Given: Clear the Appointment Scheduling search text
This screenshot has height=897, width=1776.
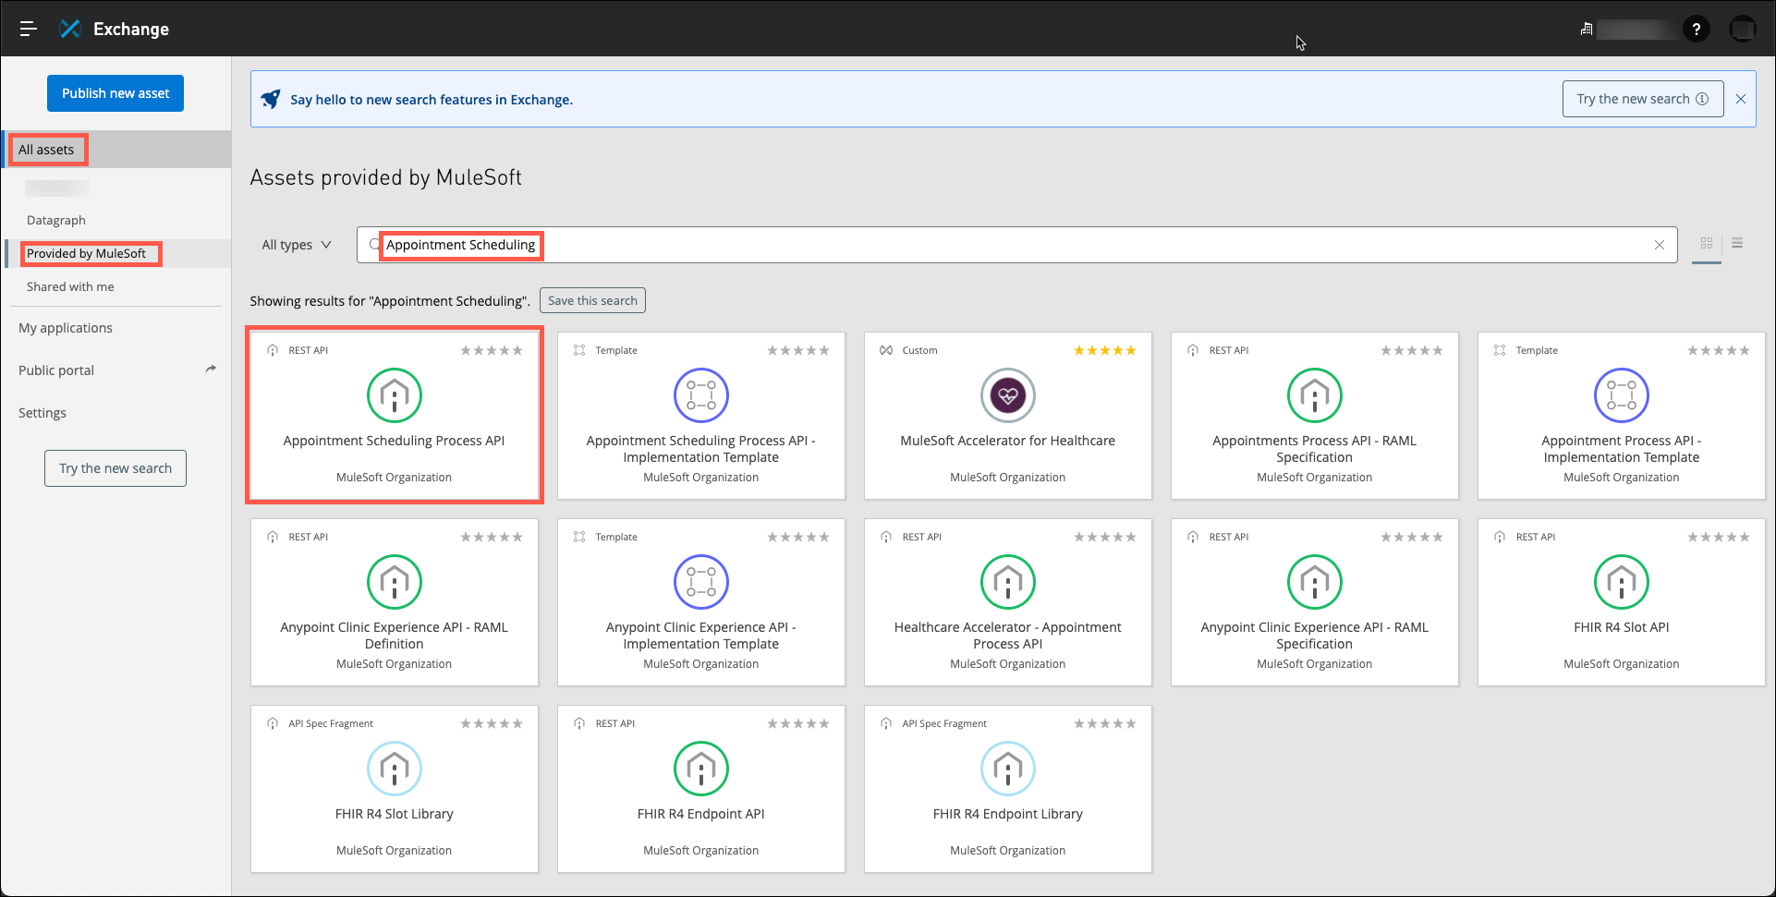Looking at the screenshot, I should tap(1660, 245).
